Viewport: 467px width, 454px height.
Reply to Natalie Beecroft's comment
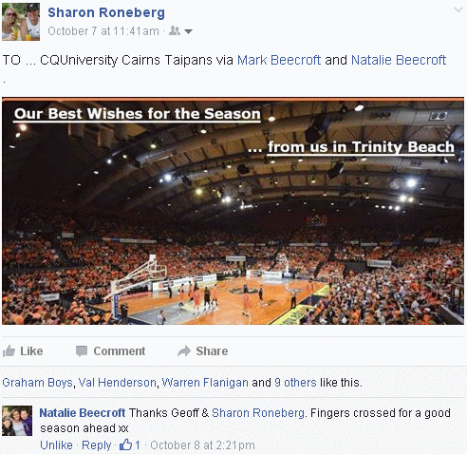pos(97,445)
